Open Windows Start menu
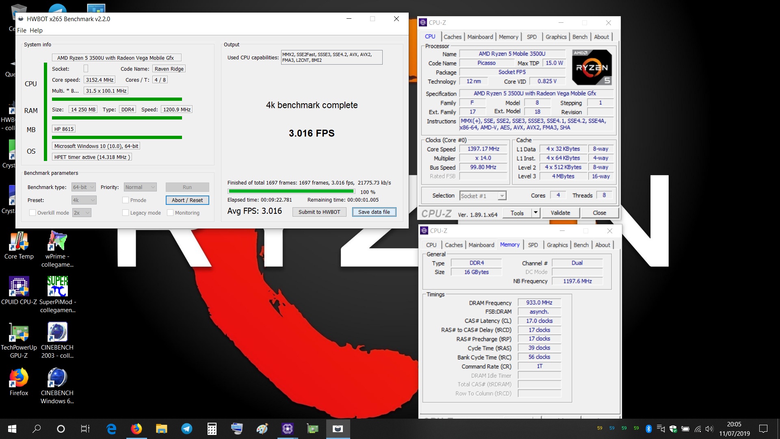The image size is (780, 439). point(12,429)
